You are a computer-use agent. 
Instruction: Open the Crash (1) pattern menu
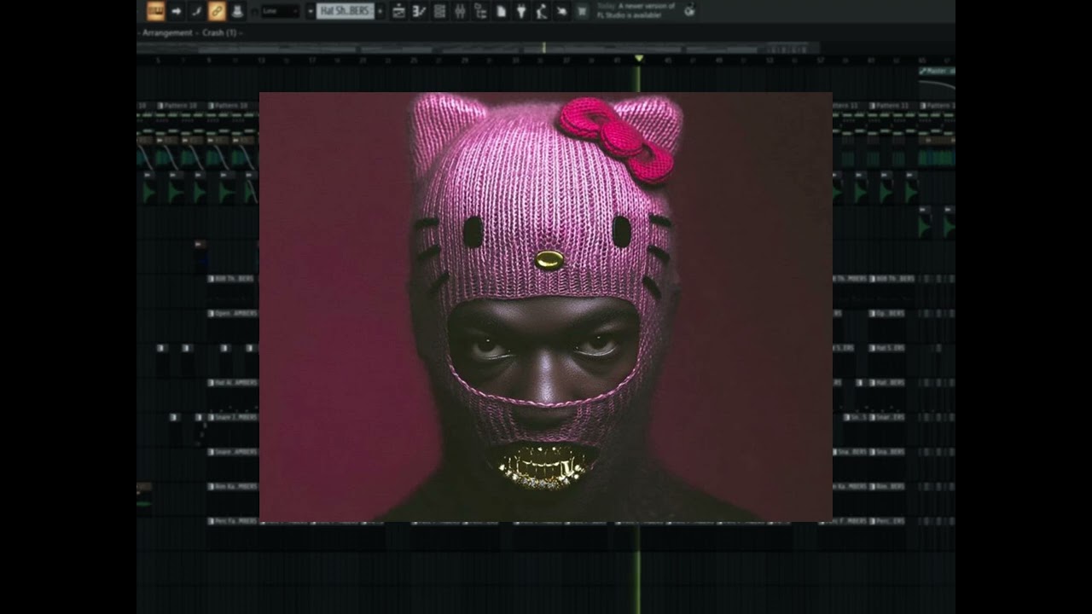pyautogui.click(x=219, y=32)
